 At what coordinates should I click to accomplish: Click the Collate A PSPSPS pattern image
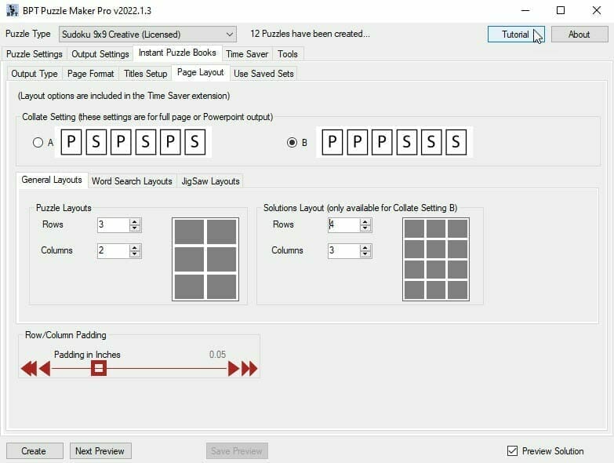(x=133, y=142)
